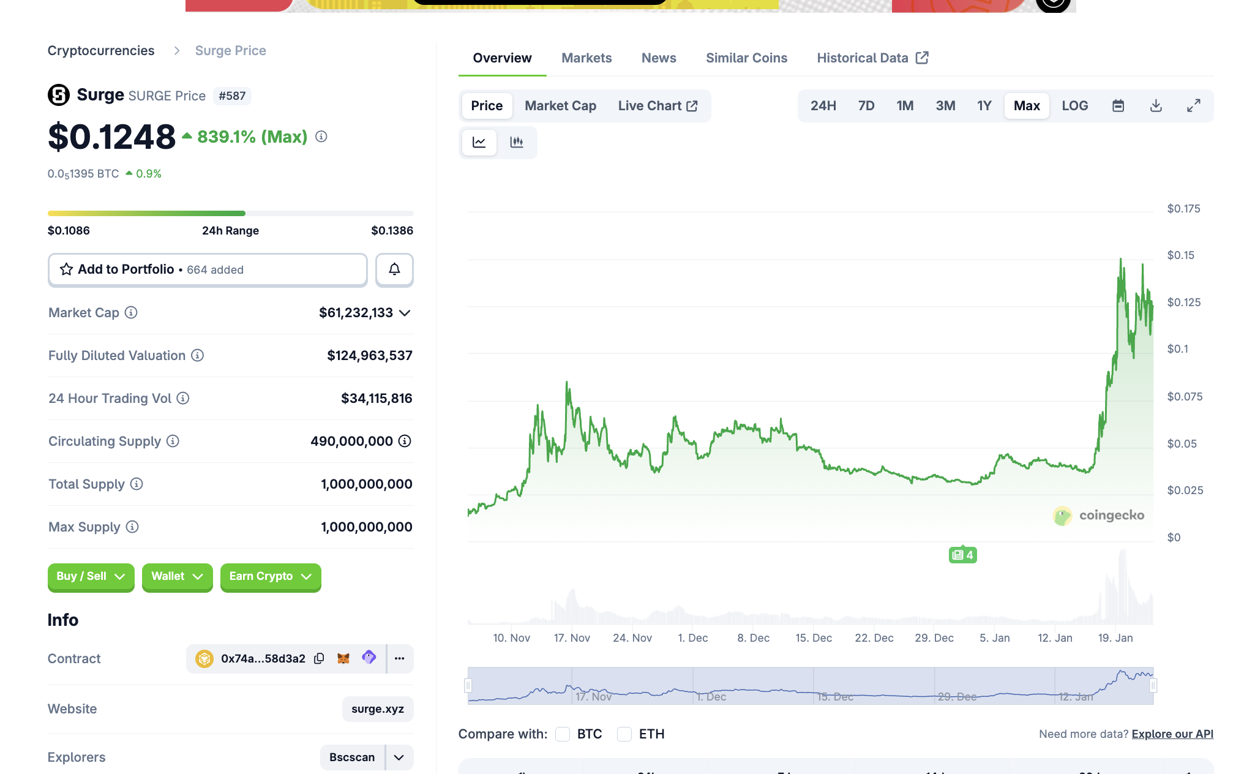The width and height of the screenshot is (1255, 774).
Task: Open the calendar date picker on the chart
Action: tap(1118, 105)
